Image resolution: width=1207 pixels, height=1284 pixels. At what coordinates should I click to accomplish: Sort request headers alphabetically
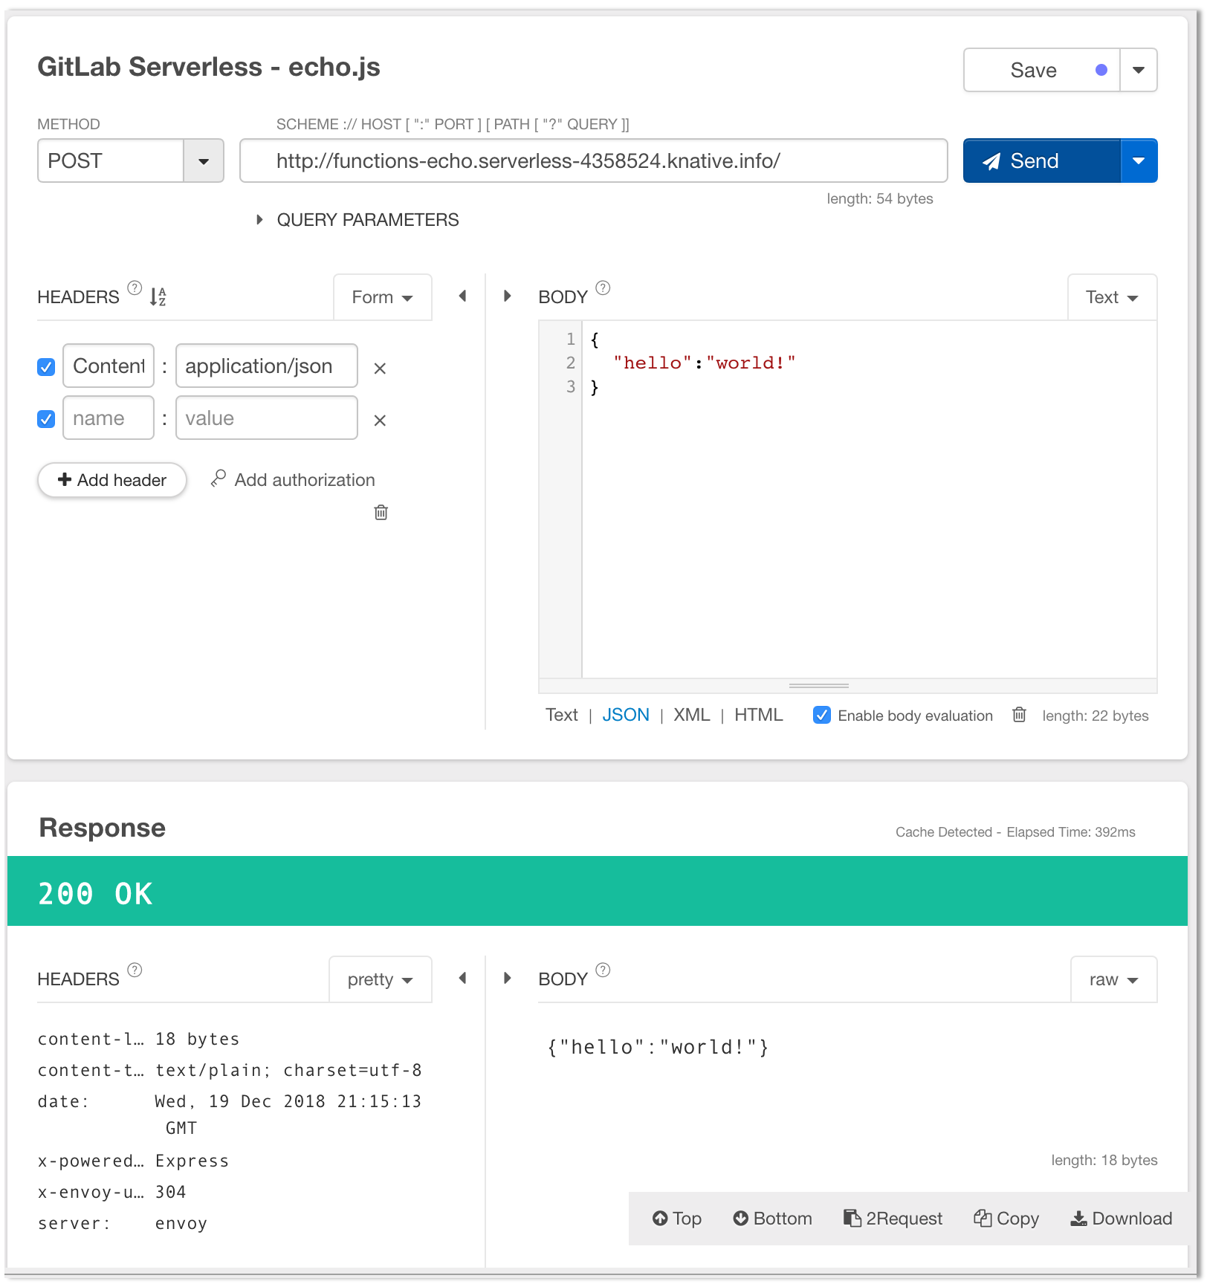(x=157, y=296)
